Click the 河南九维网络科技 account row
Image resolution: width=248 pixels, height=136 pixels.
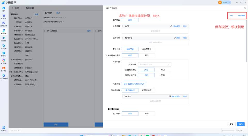pyautogui.click(x=54, y=22)
